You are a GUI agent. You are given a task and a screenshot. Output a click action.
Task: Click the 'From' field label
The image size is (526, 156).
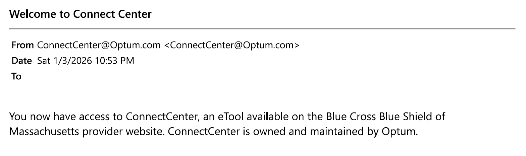22,45
